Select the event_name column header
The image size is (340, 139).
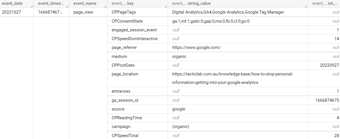click(85, 4)
